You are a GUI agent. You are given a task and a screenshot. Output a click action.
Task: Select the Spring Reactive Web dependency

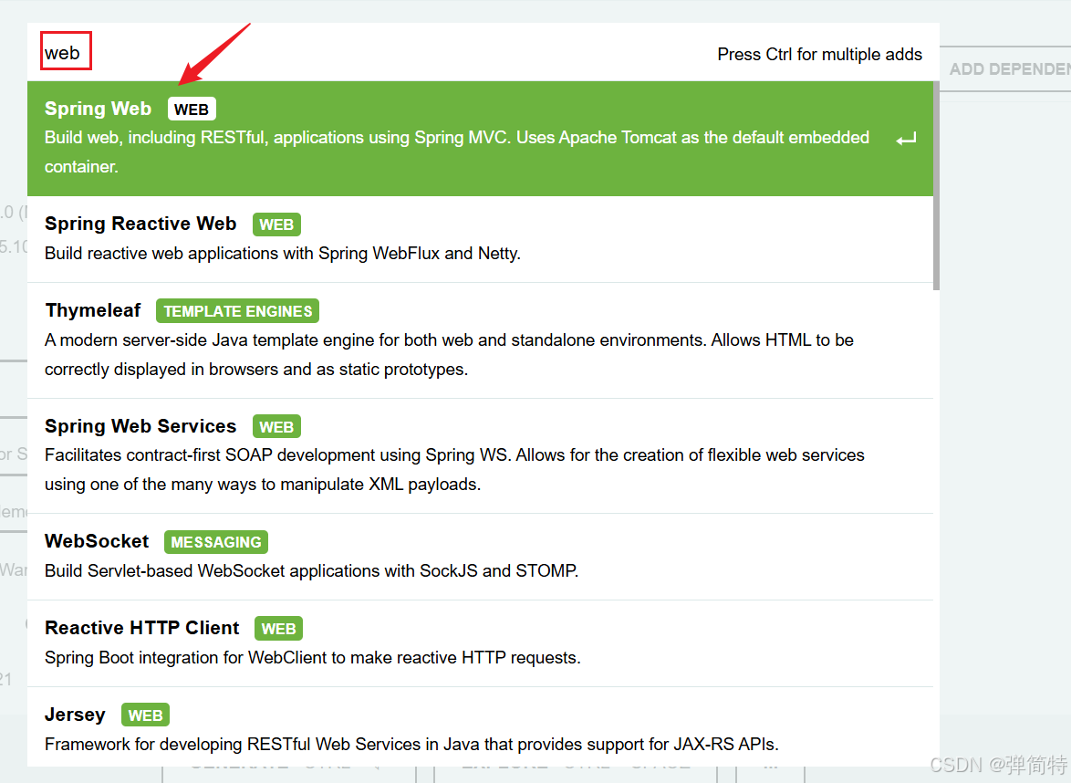click(x=480, y=239)
